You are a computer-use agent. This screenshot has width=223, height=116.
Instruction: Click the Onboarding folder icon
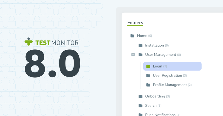point(140,97)
